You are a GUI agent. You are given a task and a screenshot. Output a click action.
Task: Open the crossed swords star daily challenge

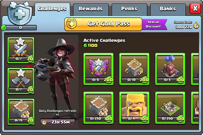[x=21, y=50]
